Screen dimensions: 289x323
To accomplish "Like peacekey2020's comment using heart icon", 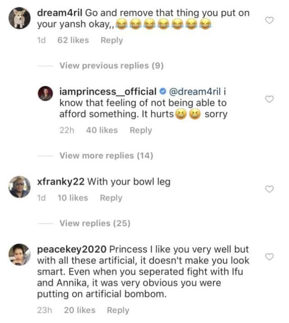I will click(x=270, y=257).
